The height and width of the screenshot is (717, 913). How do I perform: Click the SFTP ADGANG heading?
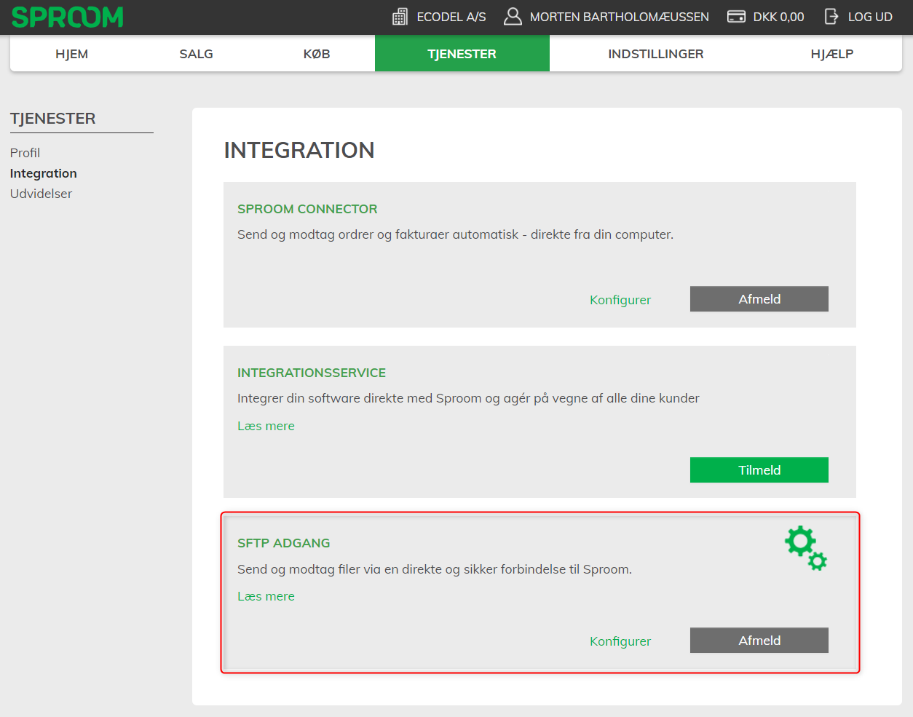284,543
